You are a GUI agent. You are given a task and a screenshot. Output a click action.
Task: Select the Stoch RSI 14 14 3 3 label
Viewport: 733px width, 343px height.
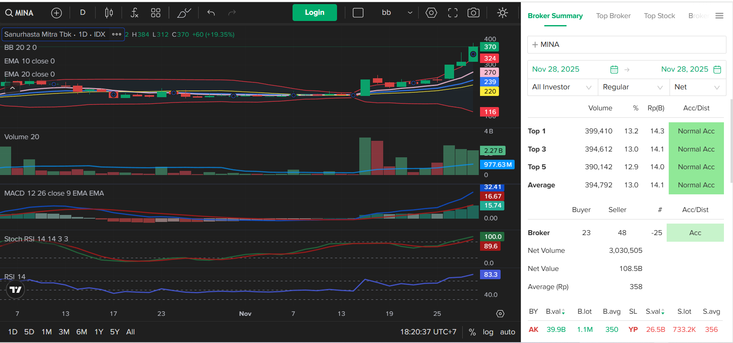(x=36, y=239)
